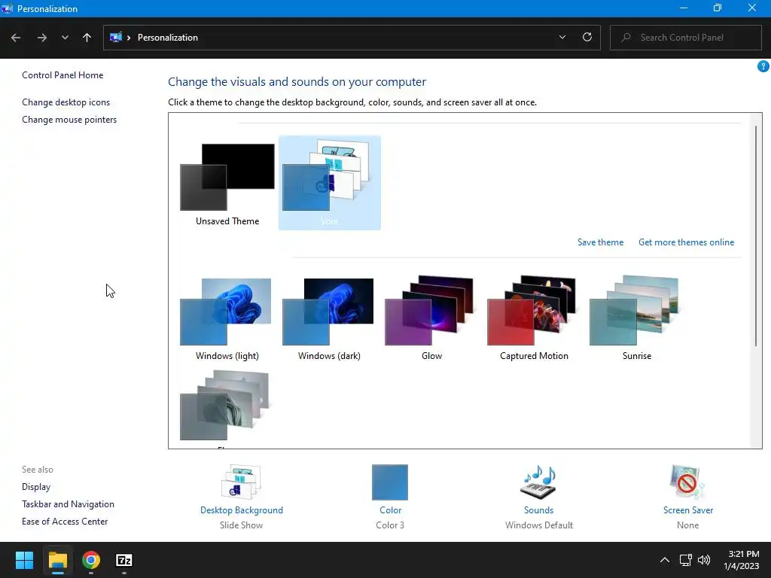Image resolution: width=771 pixels, height=578 pixels.
Task: Open the blue help icon
Action: pos(763,66)
